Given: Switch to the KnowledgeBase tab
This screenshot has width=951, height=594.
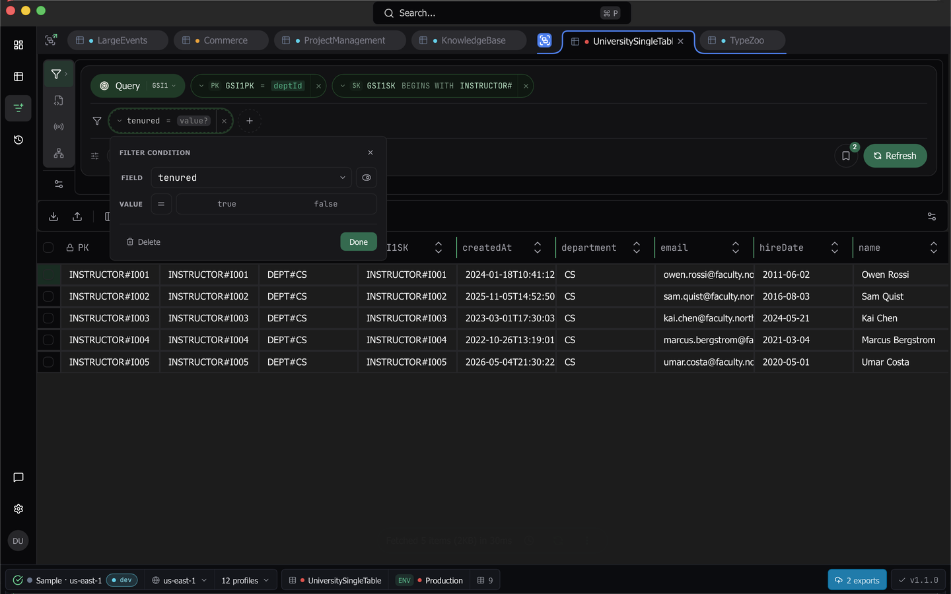Looking at the screenshot, I should pyautogui.click(x=468, y=40).
